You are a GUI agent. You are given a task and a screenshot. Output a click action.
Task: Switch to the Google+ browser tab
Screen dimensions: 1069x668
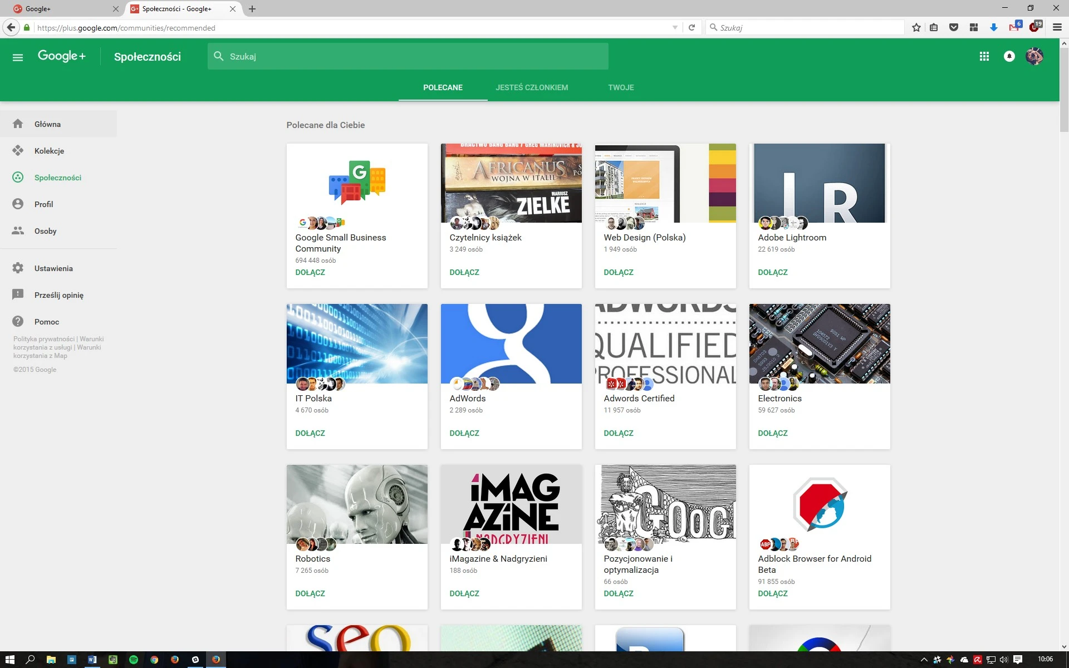pos(66,9)
